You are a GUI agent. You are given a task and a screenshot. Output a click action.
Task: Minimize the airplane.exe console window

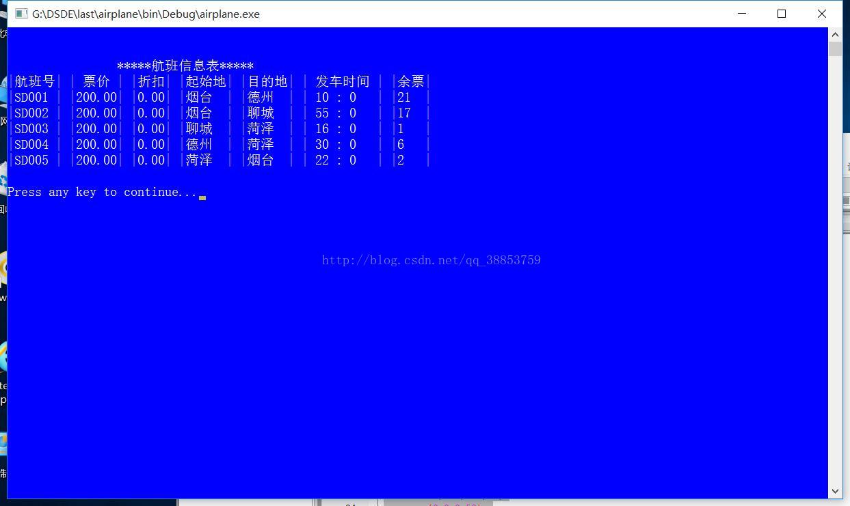click(x=742, y=14)
